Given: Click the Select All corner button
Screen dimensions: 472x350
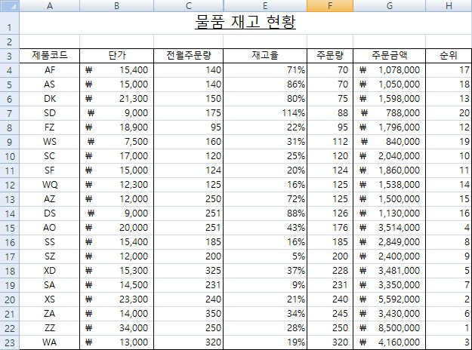Looking at the screenshot, I should 10,6.
